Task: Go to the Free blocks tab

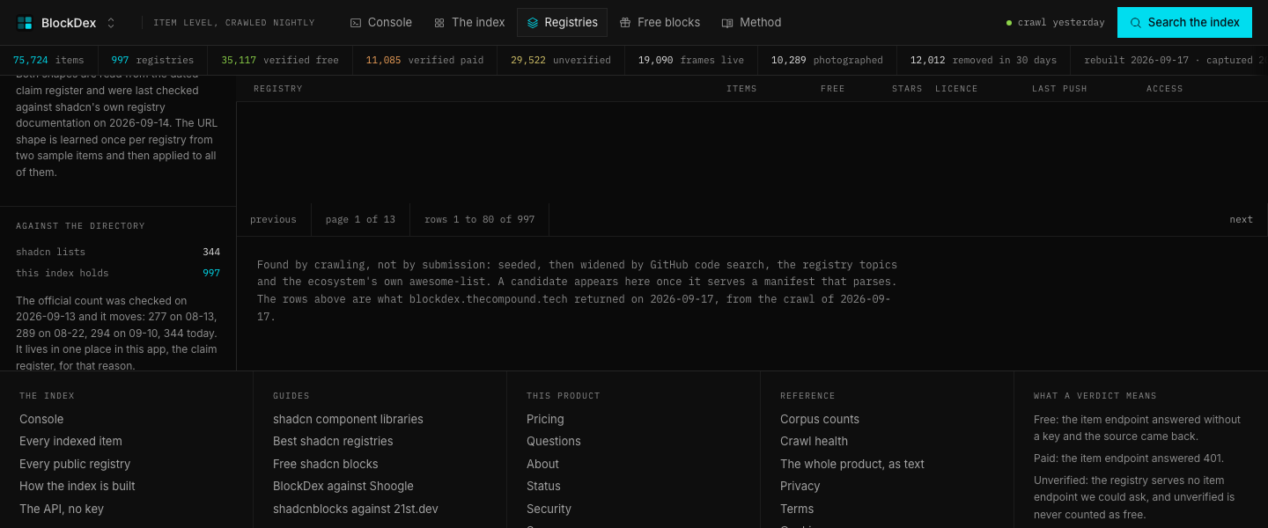Action: coord(660,23)
